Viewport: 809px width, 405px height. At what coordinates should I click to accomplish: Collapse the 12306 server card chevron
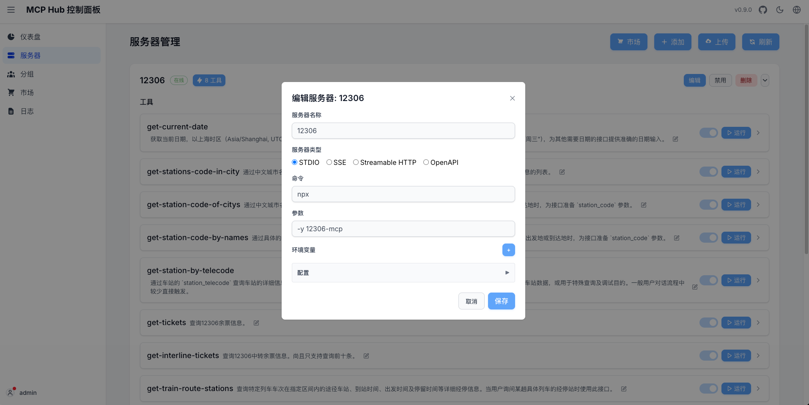point(765,80)
